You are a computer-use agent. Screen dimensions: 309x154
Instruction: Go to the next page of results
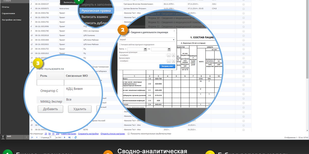(65, 138)
